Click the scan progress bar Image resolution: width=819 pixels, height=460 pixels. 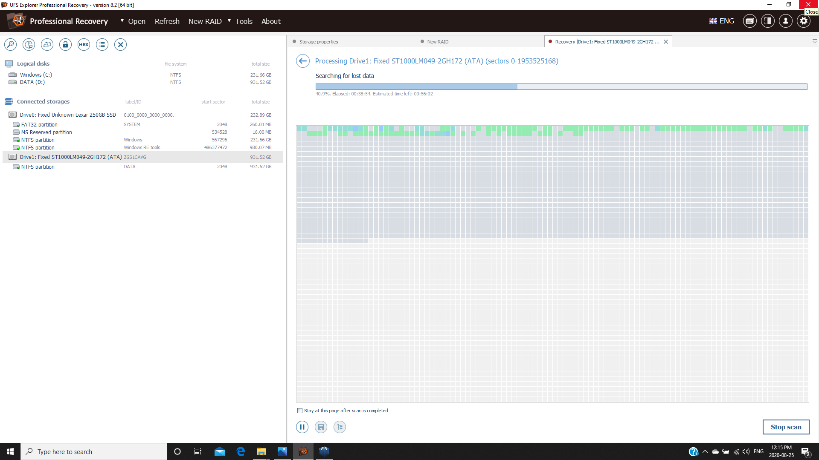[561, 86]
